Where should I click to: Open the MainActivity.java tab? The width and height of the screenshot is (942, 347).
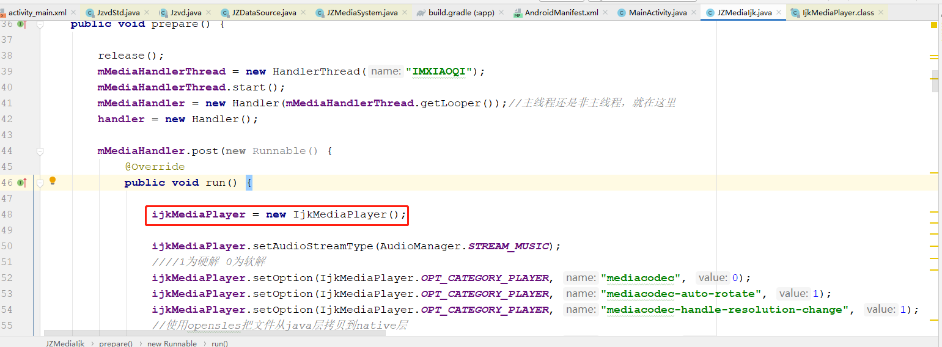click(x=658, y=12)
